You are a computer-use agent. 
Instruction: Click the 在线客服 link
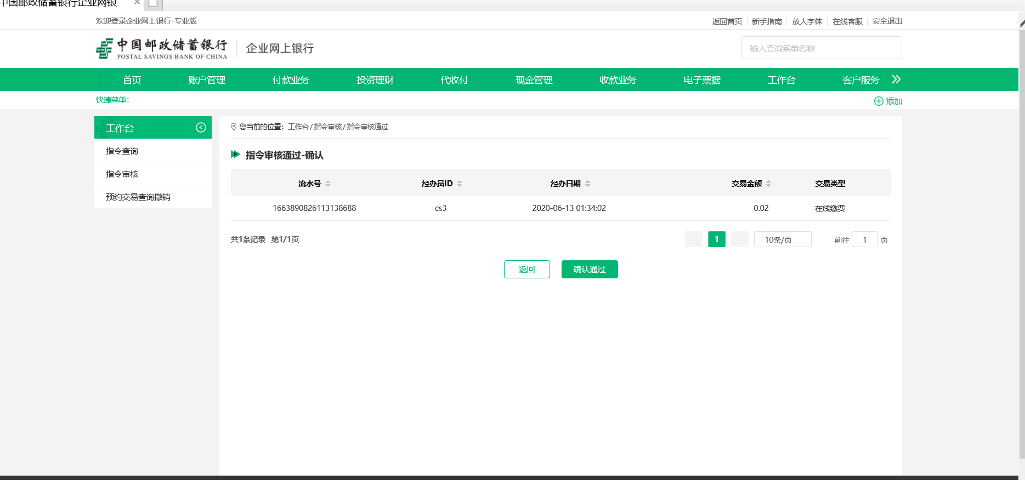(847, 21)
